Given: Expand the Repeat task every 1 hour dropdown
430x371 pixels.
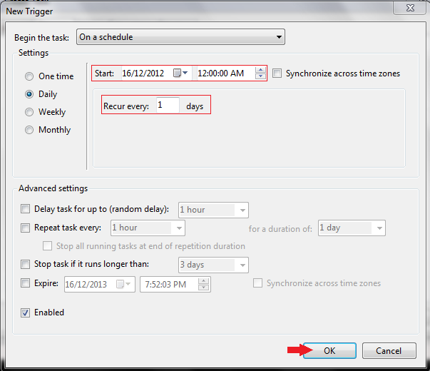Looking at the screenshot, I should click(x=148, y=228).
